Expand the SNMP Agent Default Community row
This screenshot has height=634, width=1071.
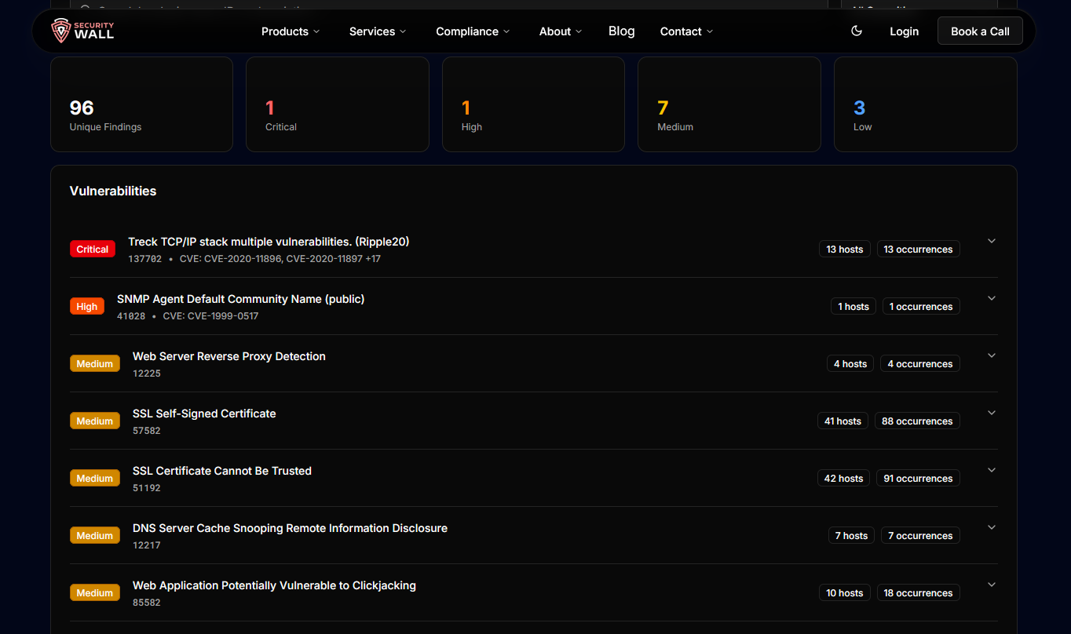pyautogui.click(x=991, y=298)
